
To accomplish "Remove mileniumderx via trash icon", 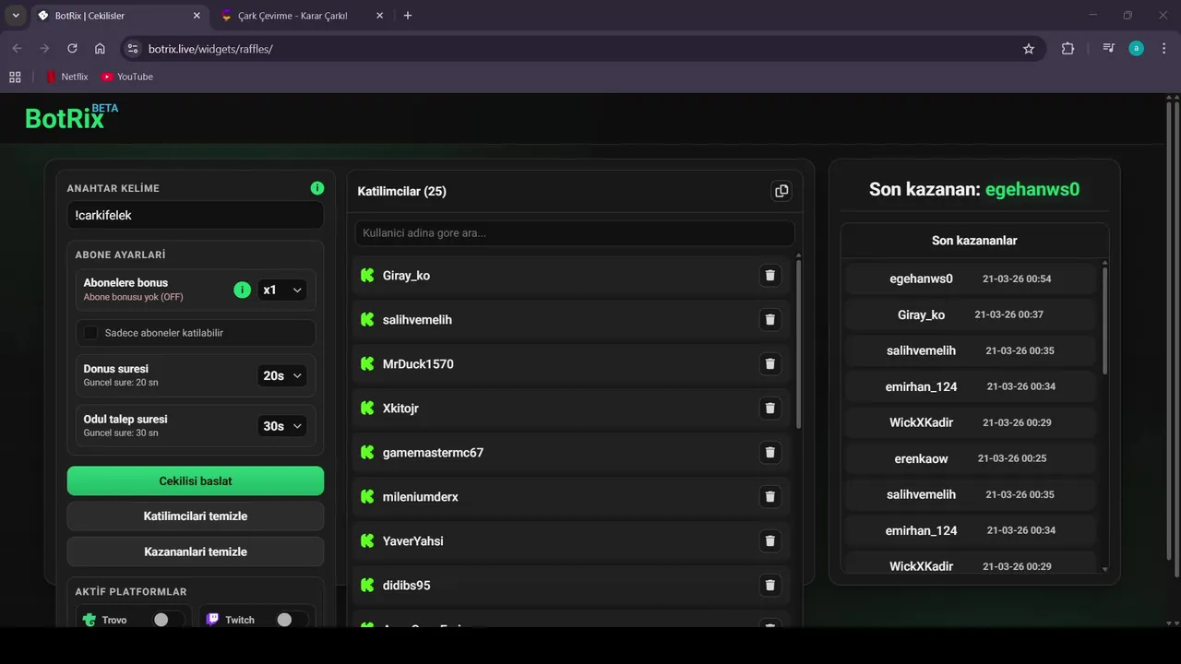I will click(770, 496).
